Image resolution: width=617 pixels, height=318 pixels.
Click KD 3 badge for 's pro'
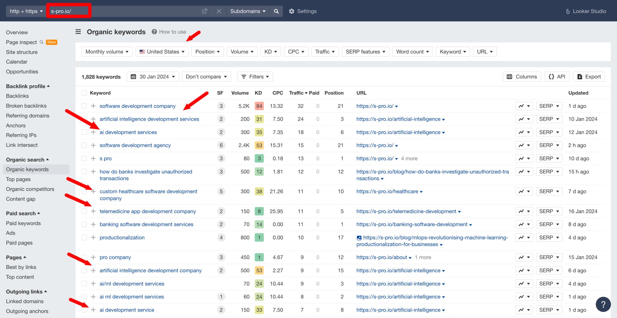click(259, 158)
